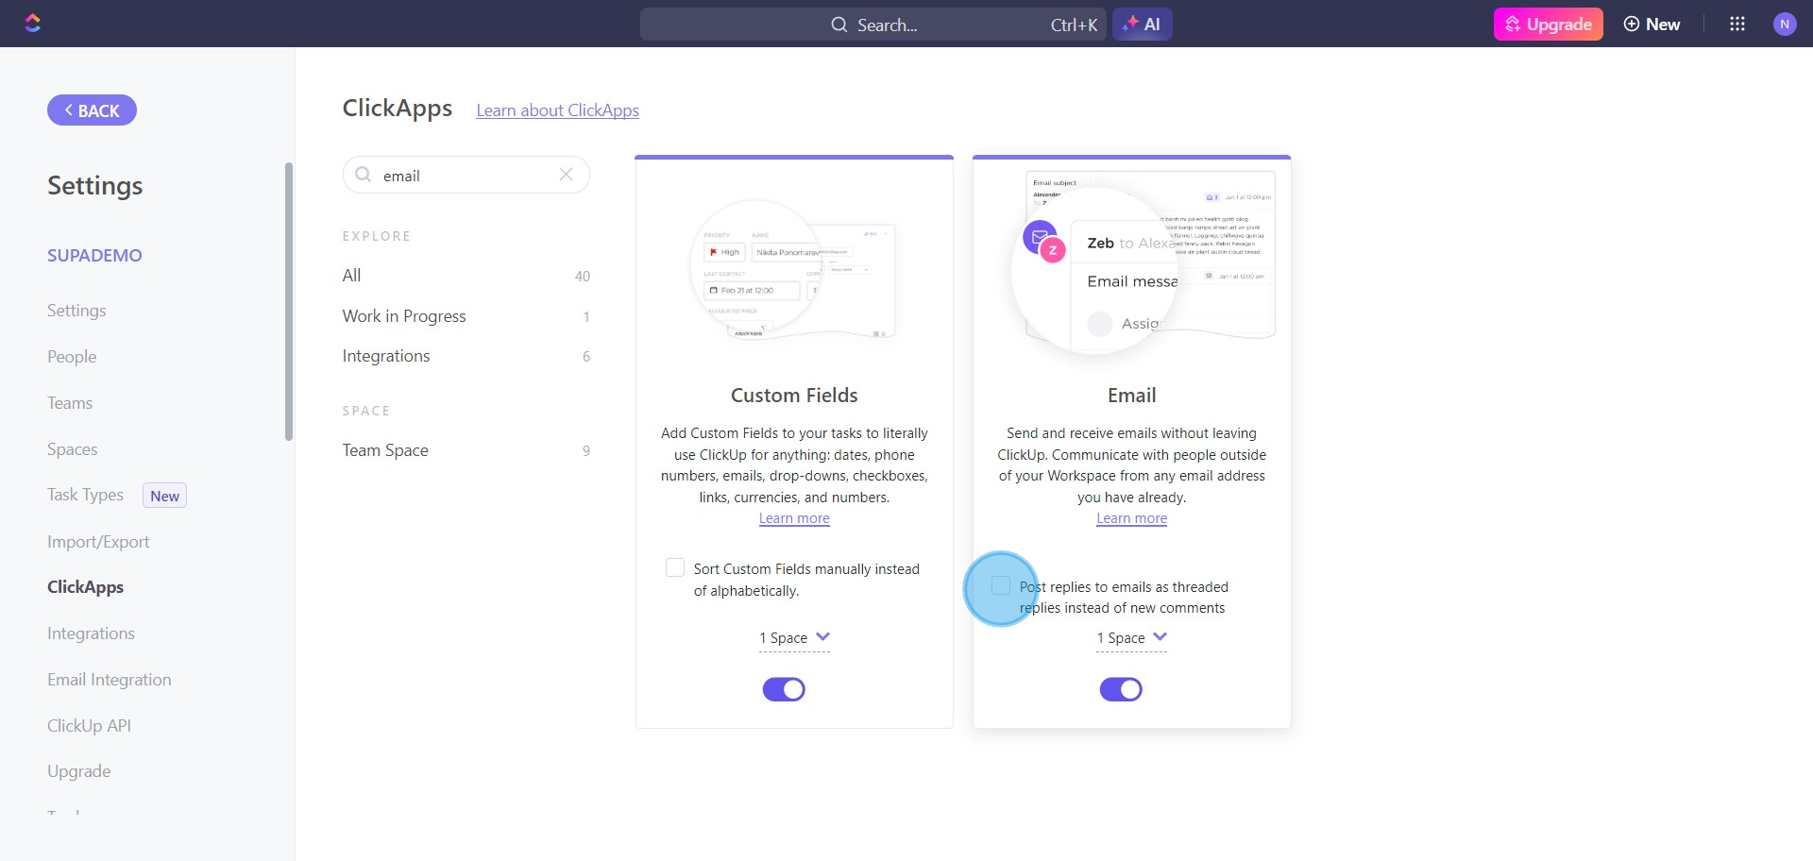Click the ClickApps search magnifier icon
Image resolution: width=1813 pixels, height=861 pixels.
pos(363,175)
